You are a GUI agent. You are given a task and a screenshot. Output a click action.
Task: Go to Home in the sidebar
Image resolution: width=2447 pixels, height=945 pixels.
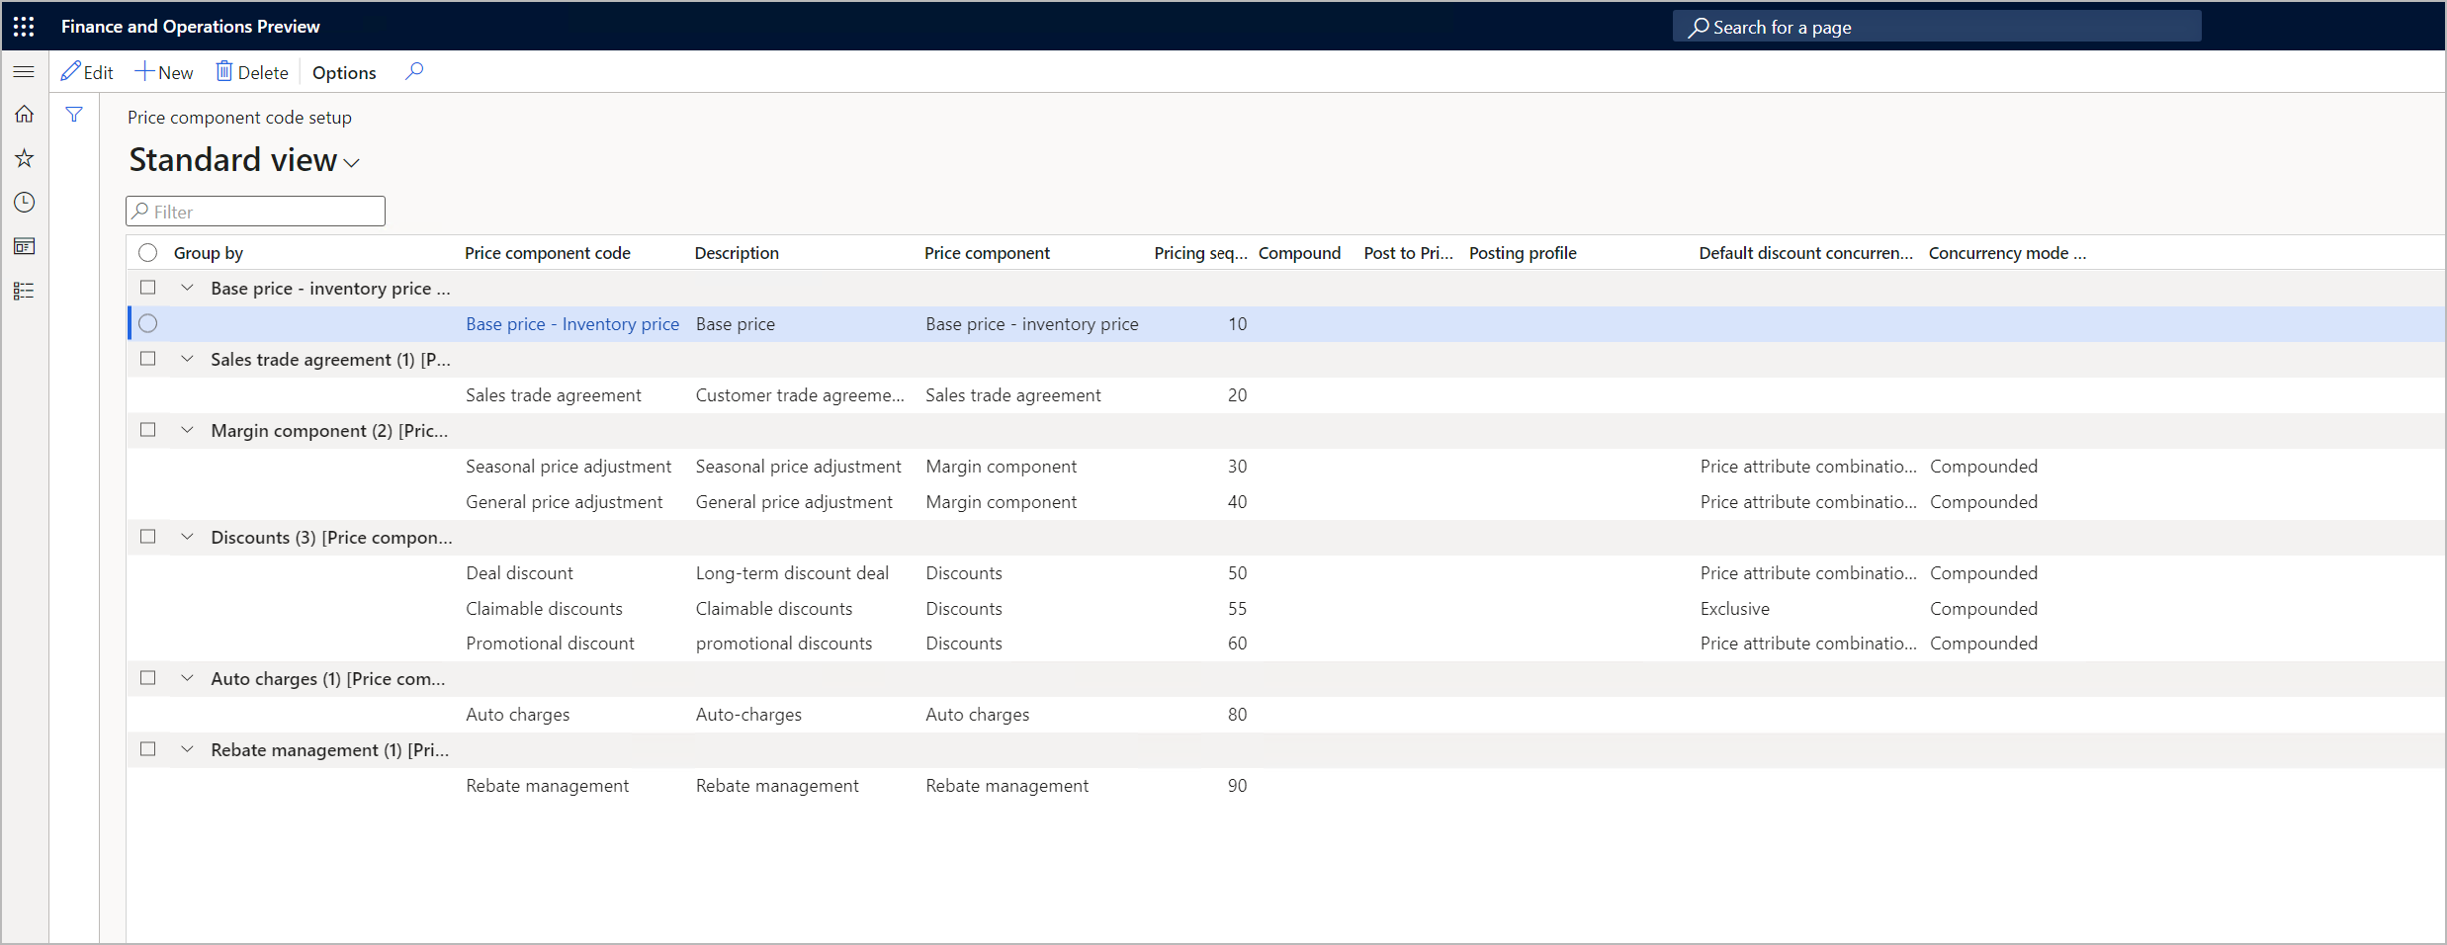24,115
